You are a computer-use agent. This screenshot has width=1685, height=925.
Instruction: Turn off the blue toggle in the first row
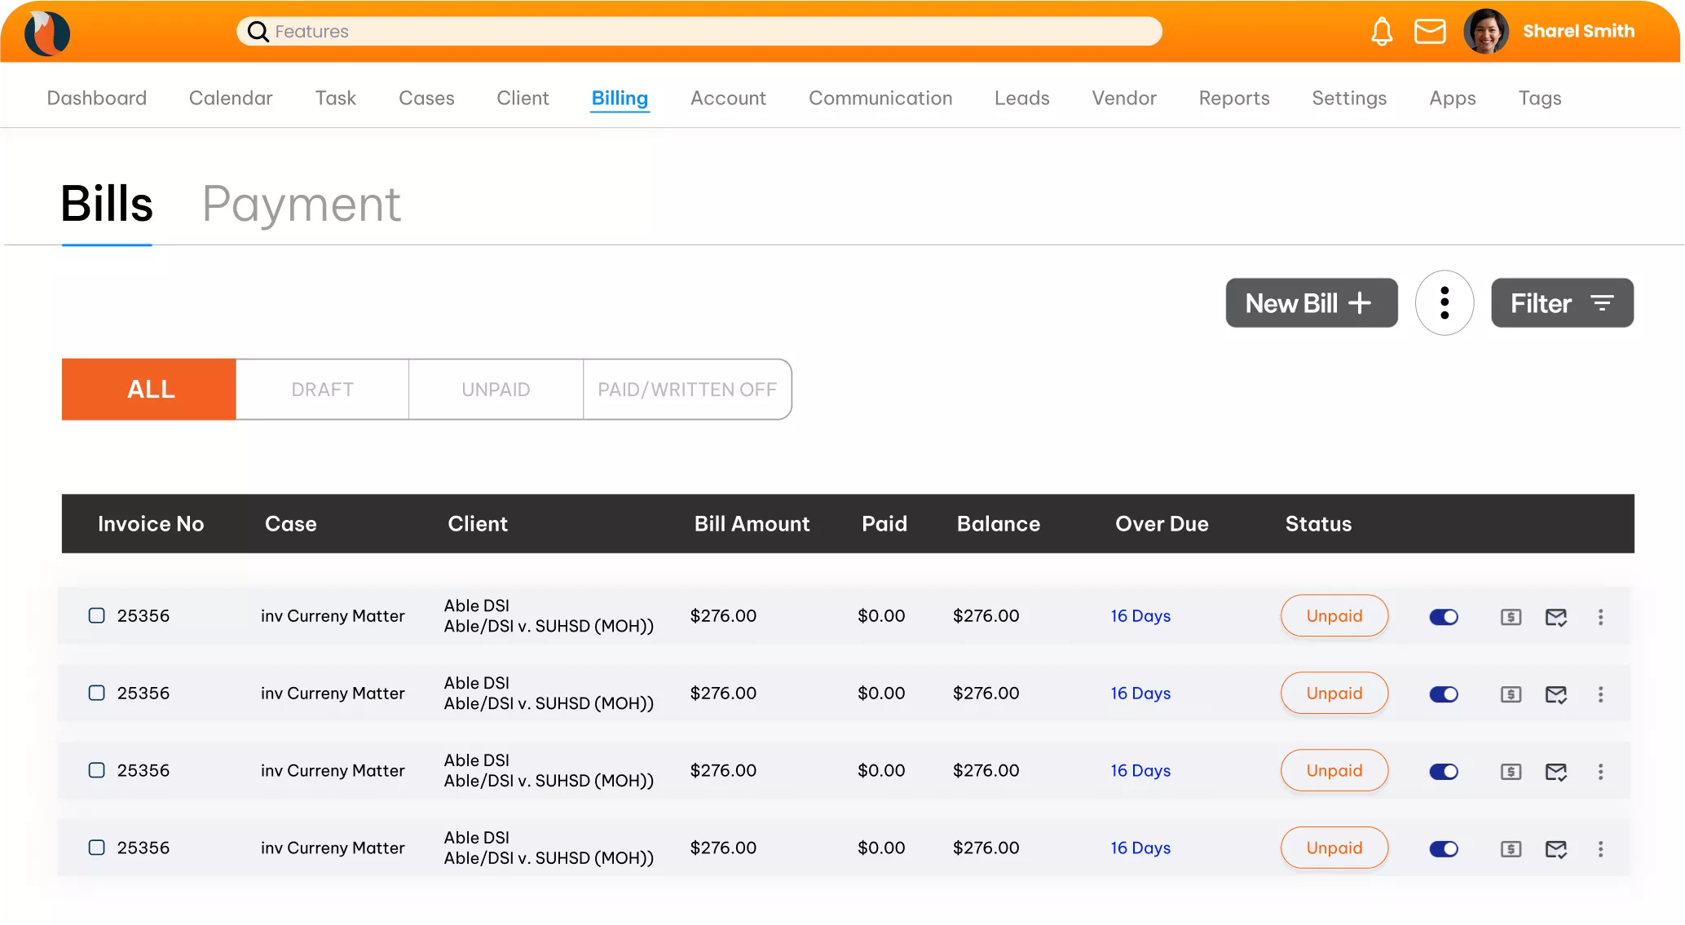tap(1444, 617)
